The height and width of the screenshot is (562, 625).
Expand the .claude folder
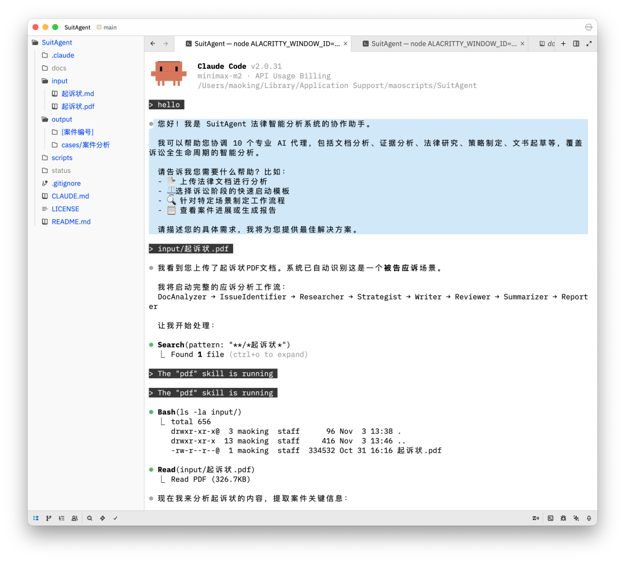62,55
